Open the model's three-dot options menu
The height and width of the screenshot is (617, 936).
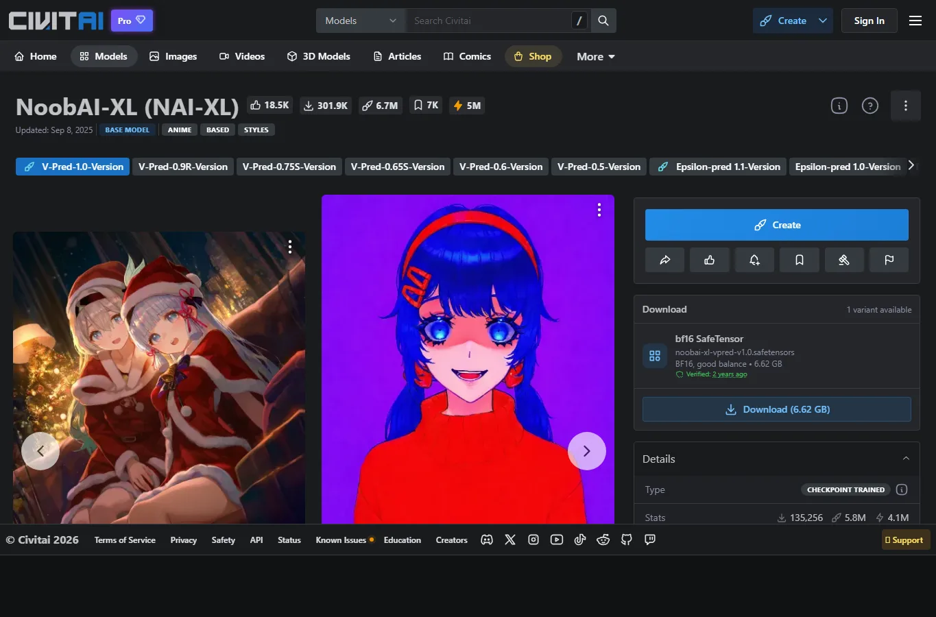(906, 106)
